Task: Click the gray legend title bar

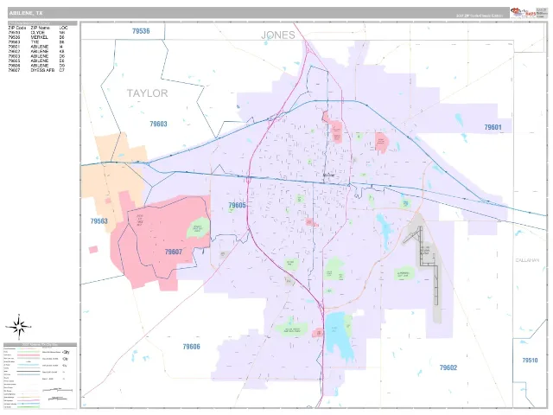Action: (x=41, y=344)
